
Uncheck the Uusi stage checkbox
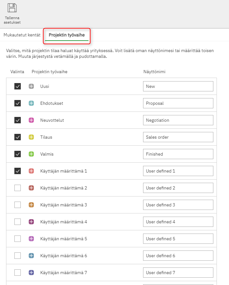(x=18, y=86)
